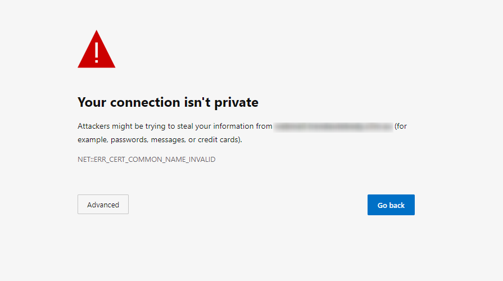Click the word 'Your' starting the heading
503x281 pixels.
click(92, 102)
